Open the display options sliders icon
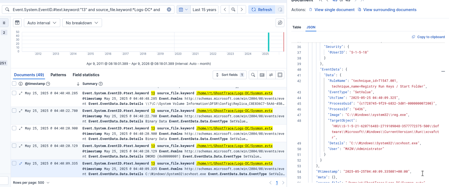Viewport: 449px width, 187px height. 271,75
